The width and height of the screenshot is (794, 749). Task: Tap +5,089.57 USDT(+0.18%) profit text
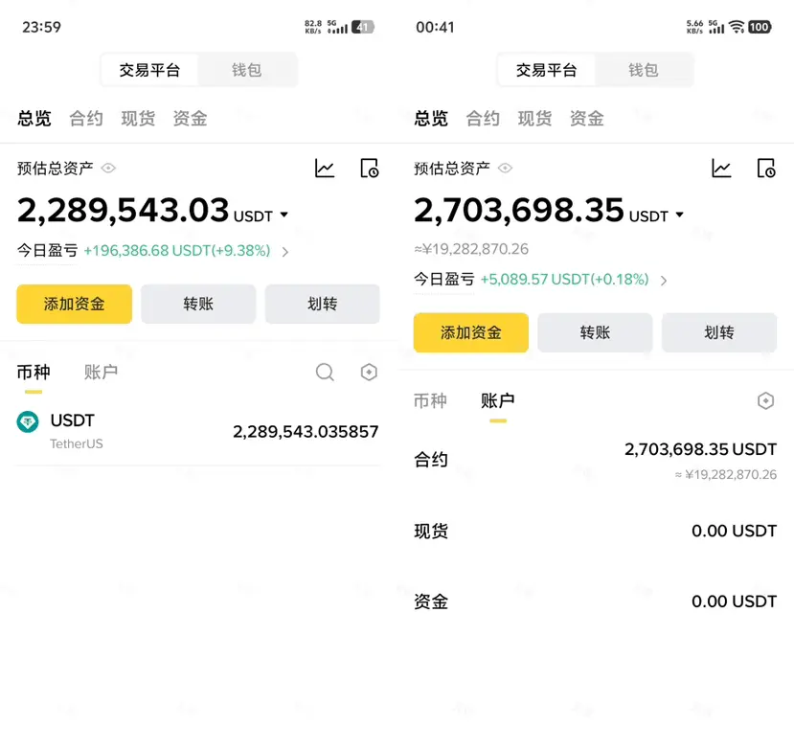(x=564, y=280)
